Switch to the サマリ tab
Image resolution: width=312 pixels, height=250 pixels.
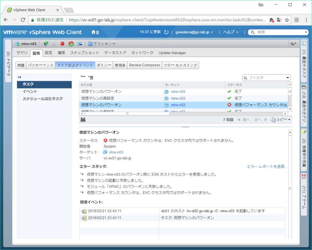click(x=22, y=53)
